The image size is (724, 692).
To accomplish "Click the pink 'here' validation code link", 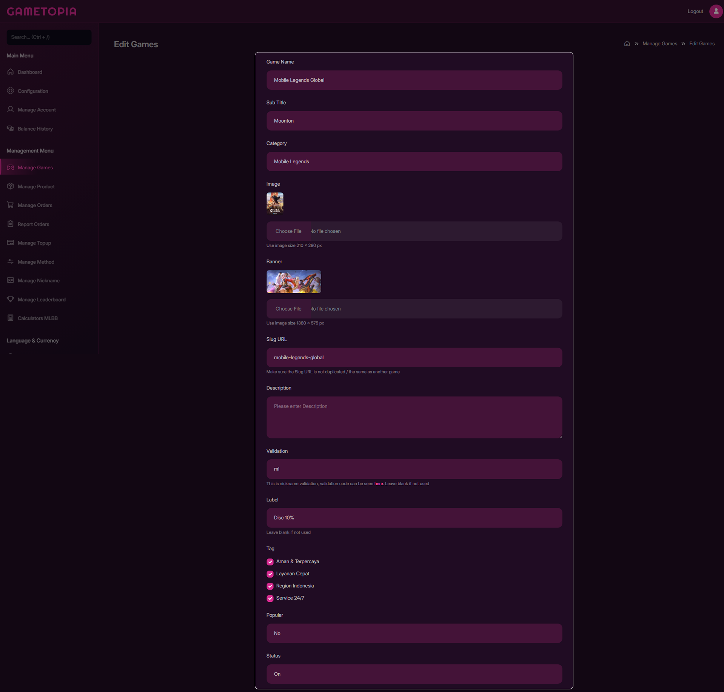I will pyautogui.click(x=378, y=484).
